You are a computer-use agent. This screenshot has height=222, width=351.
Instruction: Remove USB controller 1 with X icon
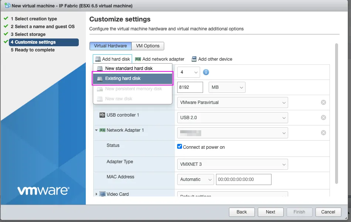click(x=323, y=118)
